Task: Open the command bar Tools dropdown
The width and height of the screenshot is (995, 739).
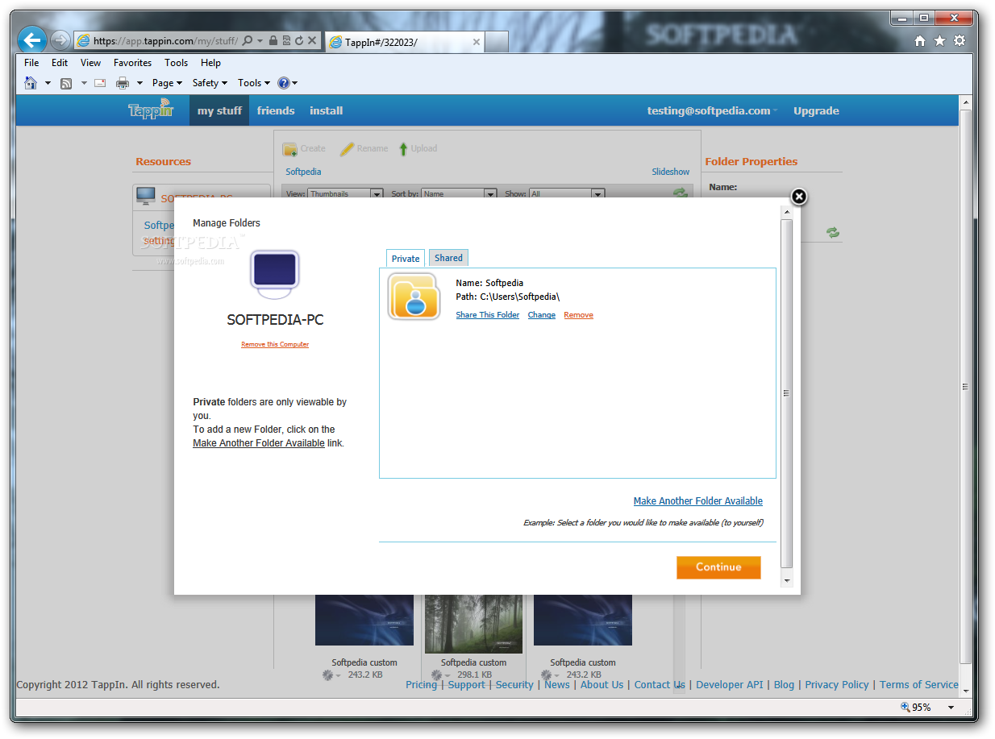Action: 254,83
